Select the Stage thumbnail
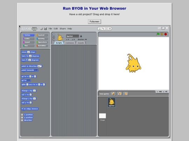Image resolution: width=189 pixels, height=141 pixels. click(103, 117)
